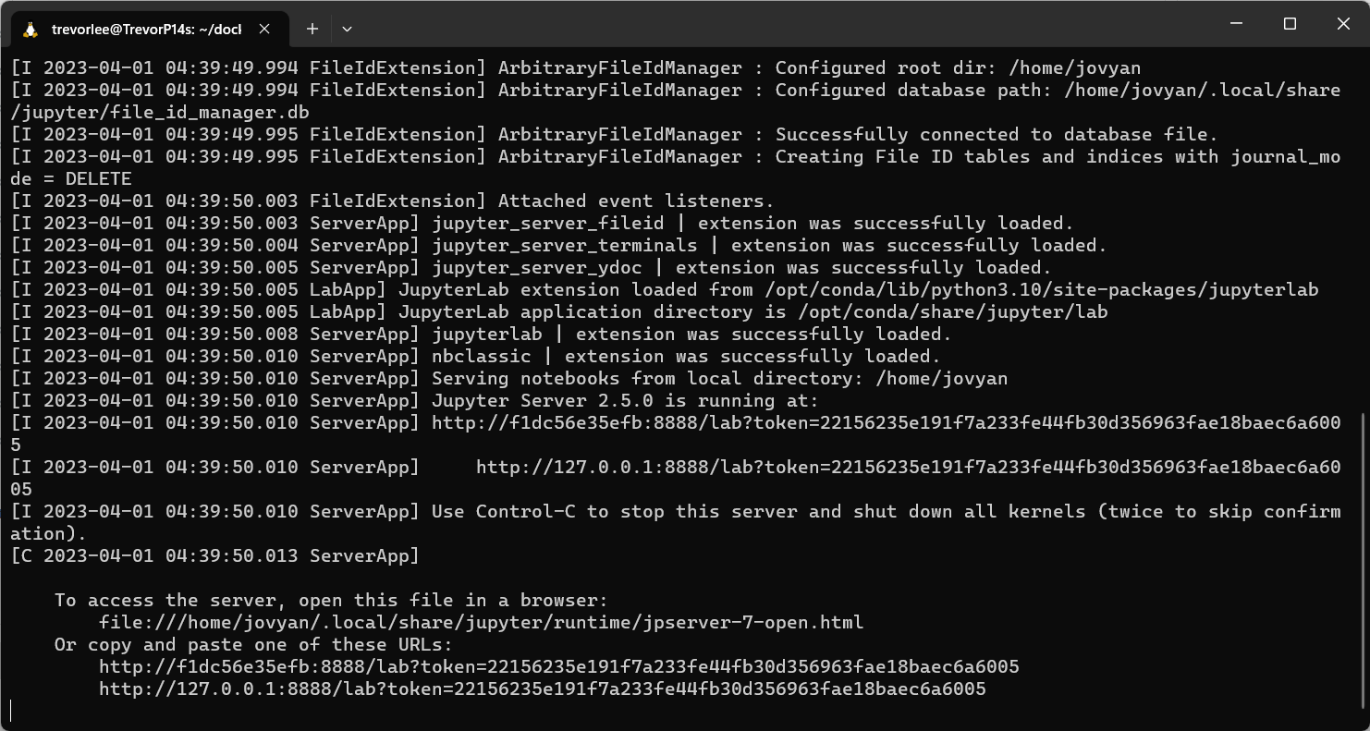The image size is (1370, 731).
Task: Click the /opt/conda/share/jupyter/lab path text
Action: pos(952,311)
